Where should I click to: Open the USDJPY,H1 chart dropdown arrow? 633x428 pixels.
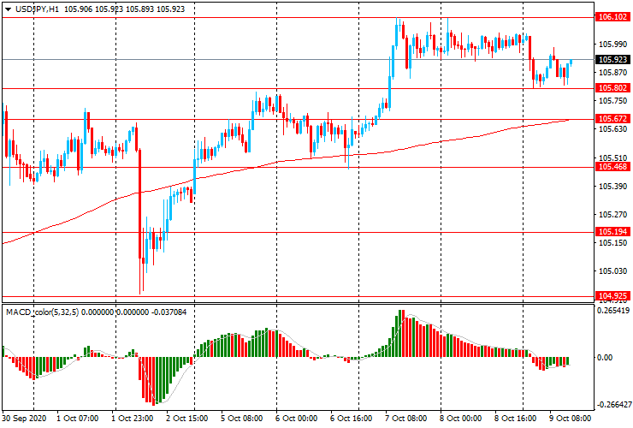pos(8,9)
